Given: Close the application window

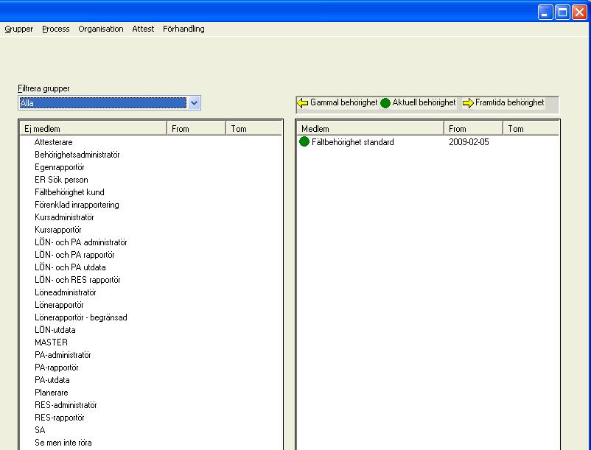Looking at the screenshot, I should click(579, 12).
